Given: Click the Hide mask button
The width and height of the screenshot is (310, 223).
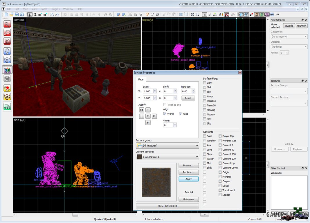Looking at the screenshot, I should pyautogui.click(x=189, y=199).
